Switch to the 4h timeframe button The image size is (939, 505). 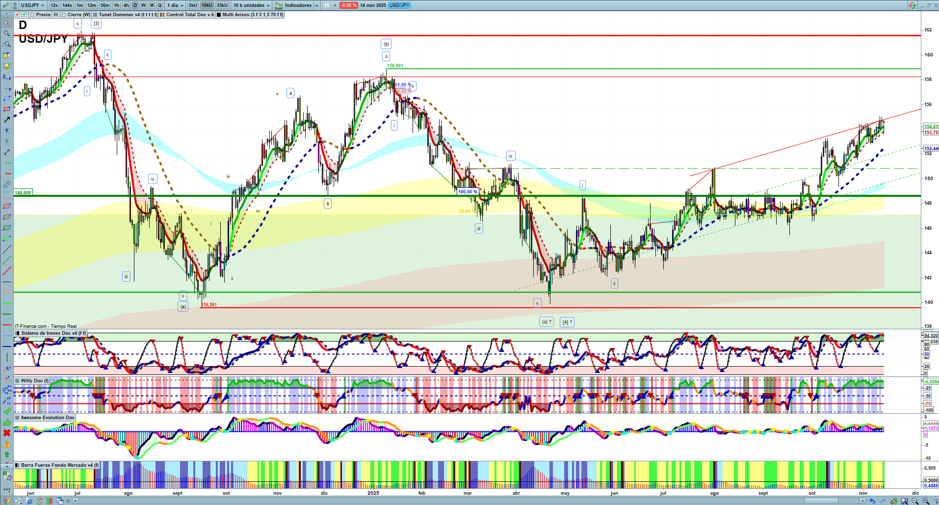(x=126, y=5)
